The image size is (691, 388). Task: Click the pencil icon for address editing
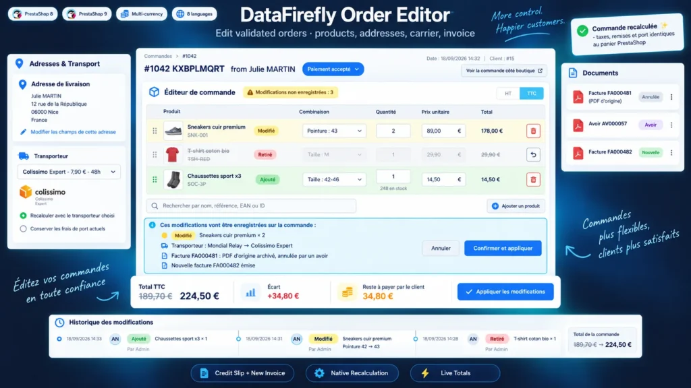point(23,132)
